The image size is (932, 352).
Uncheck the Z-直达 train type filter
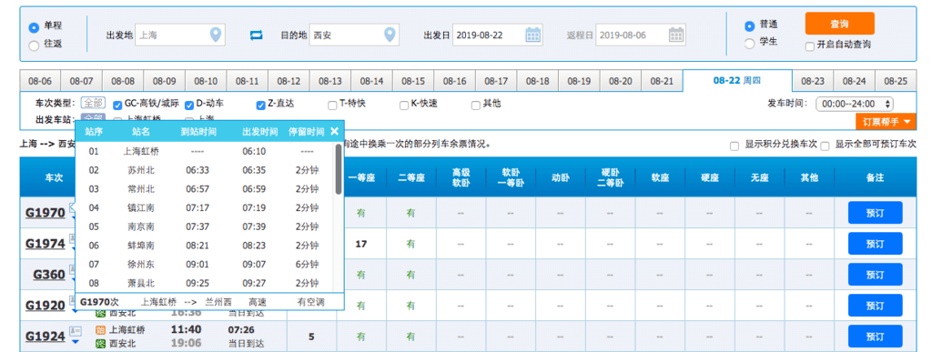point(260,106)
